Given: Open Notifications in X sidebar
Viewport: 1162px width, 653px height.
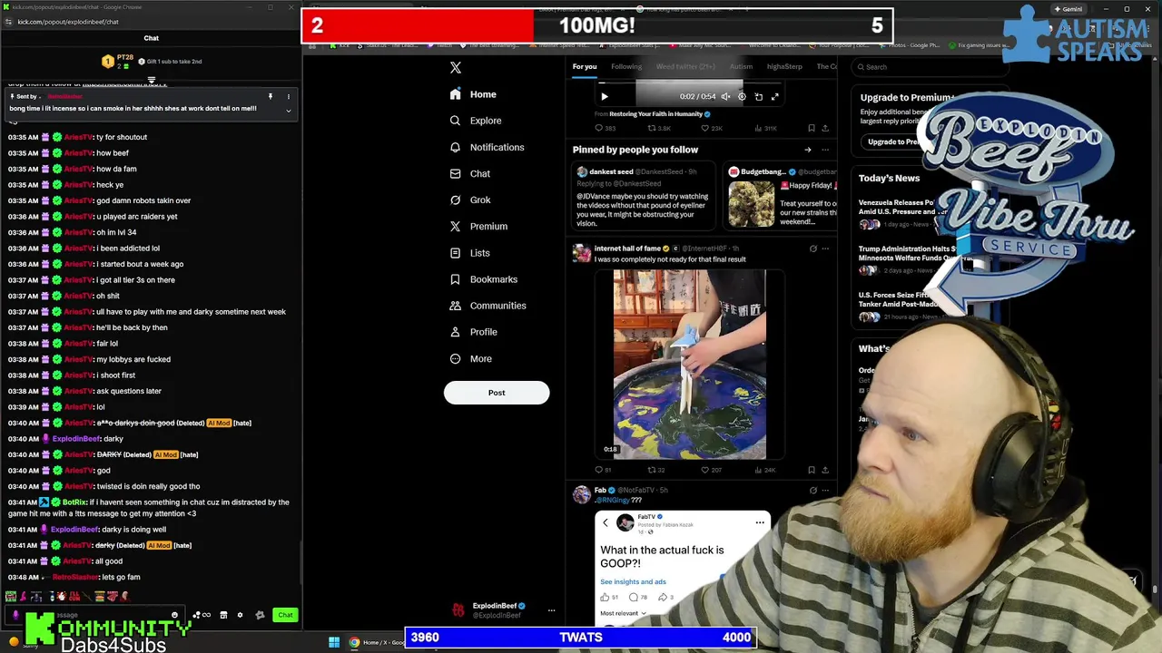Looking at the screenshot, I should 487,147.
